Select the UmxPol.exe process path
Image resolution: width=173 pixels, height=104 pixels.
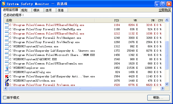tap(47, 33)
